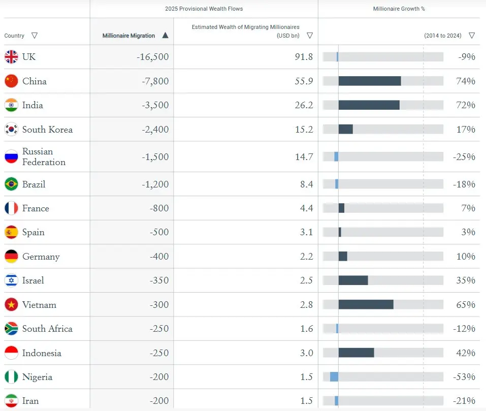Click the Brazil flag icon
The height and width of the screenshot is (411, 486).
tap(11, 184)
